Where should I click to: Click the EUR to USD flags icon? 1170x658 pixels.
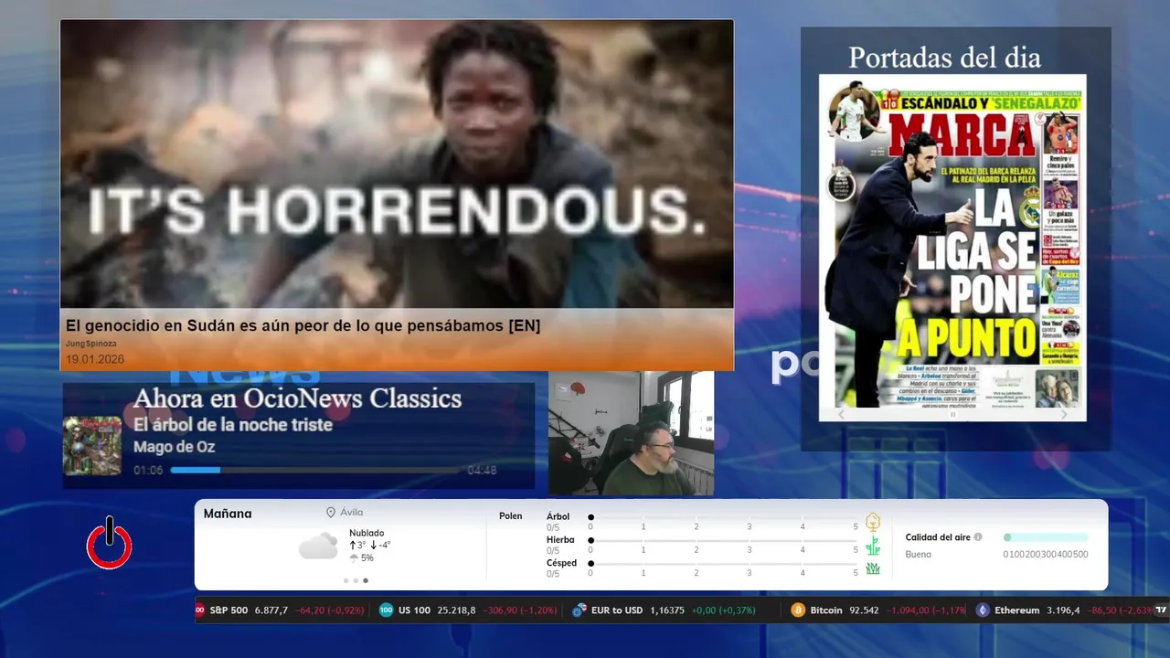(x=579, y=610)
